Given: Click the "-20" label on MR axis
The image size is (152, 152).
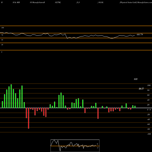Looking at the screenshot, I should point(148,115).
